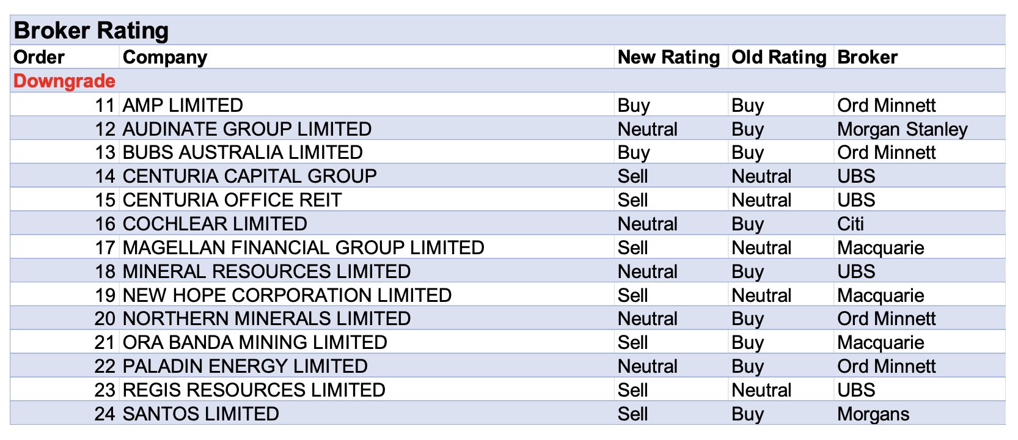Click the "Old Rating" column header
This screenshot has width=1018, height=440.
(x=778, y=57)
